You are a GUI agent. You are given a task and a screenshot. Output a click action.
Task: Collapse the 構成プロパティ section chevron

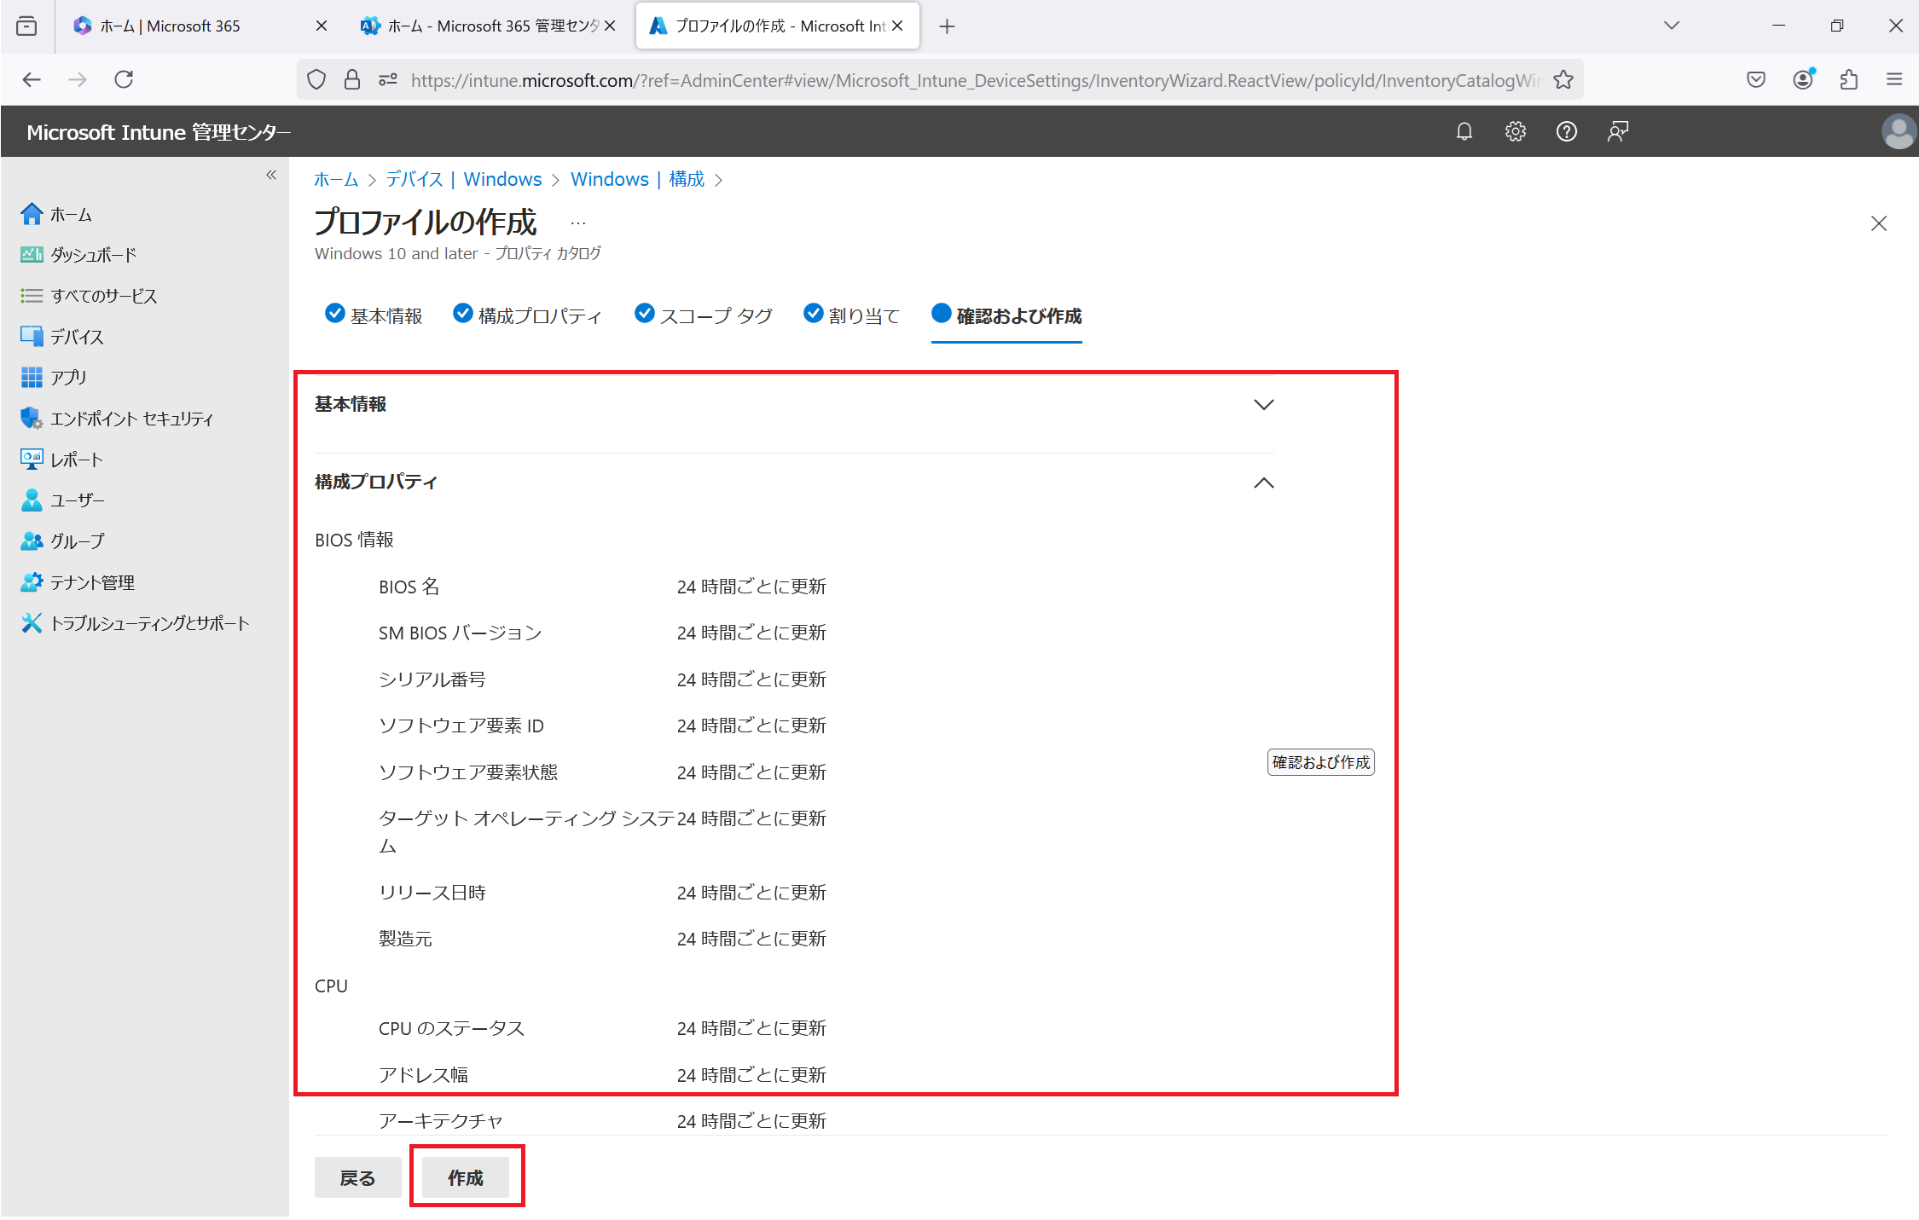click(1263, 483)
